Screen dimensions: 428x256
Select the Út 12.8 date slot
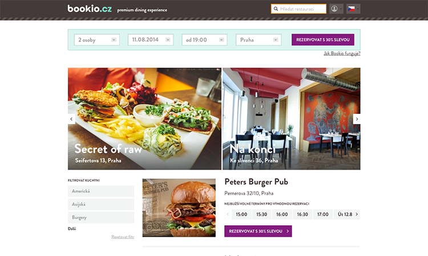344,214
